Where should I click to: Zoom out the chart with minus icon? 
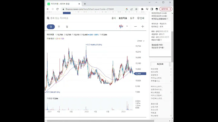tap(135, 27)
